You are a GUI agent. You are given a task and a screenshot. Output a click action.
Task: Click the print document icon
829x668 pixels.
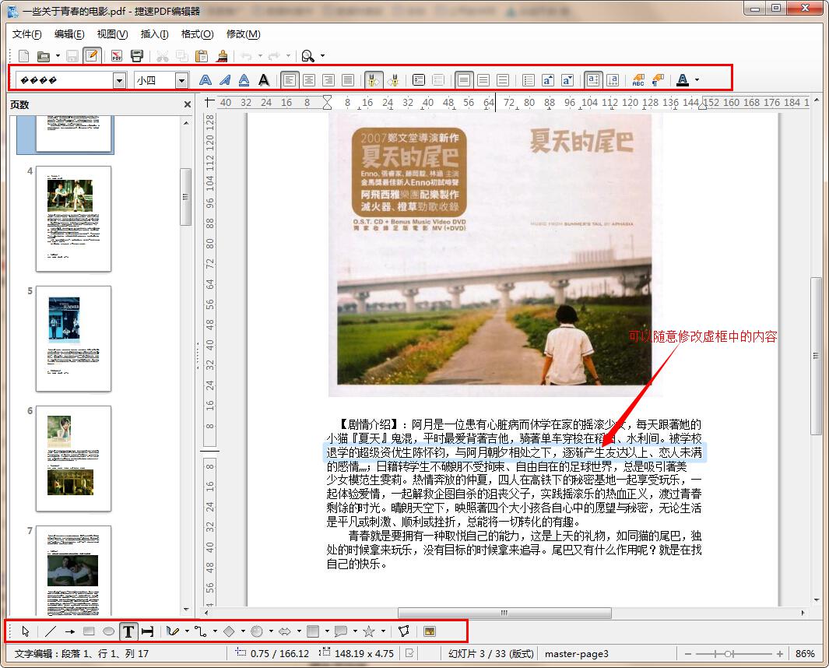click(x=137, y=56)
